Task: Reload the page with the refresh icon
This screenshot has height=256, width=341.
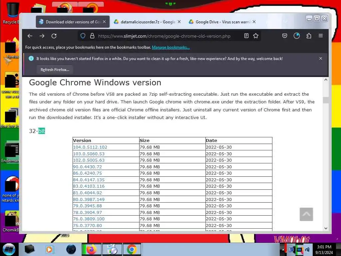Action: tap(54, 36)
